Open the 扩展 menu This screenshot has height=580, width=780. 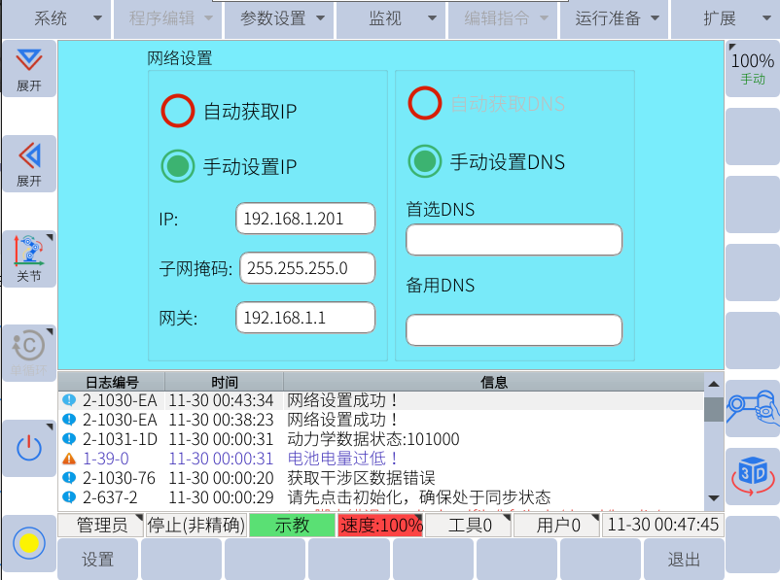pos(730,18)
